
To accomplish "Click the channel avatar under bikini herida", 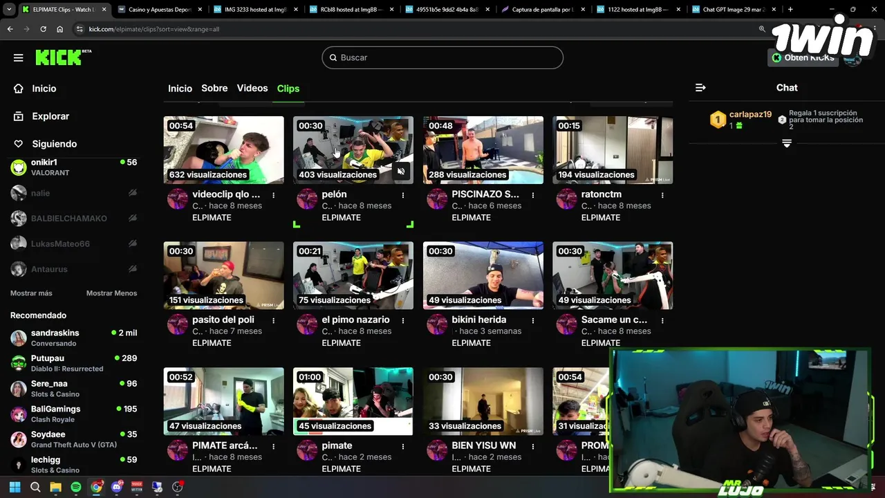I will coord(437,324).
